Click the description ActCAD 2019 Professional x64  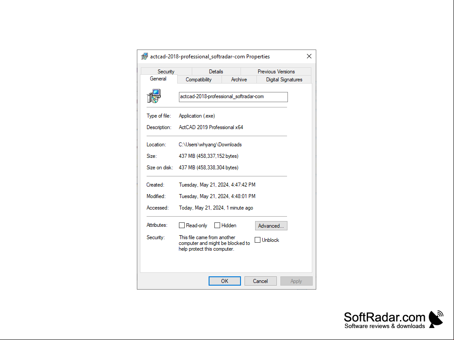click(211, 127)
